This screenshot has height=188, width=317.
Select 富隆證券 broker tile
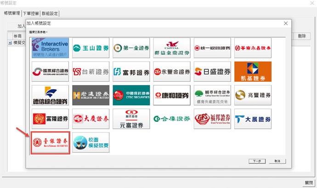(51, 119)
